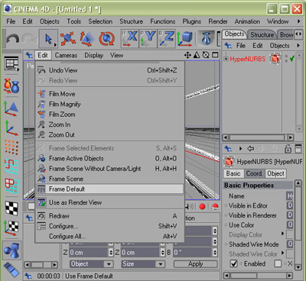Switch to the Structure tab
The height and width of the screenshot is (281, 306).
pyautogui.click(x=262, y=34)
